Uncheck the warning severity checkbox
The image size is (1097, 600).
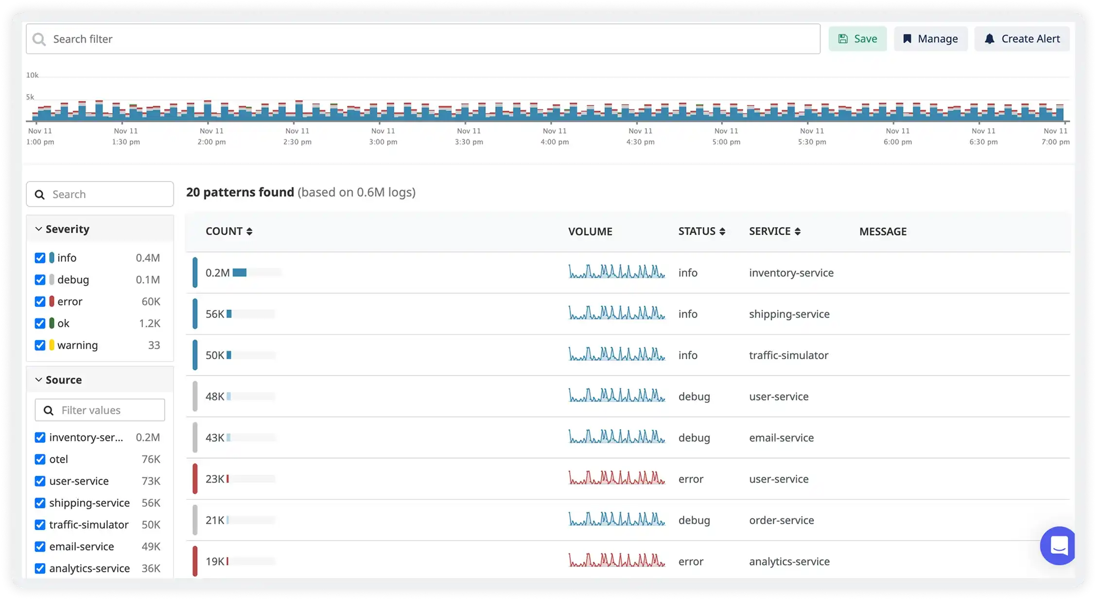pos(40,345)
